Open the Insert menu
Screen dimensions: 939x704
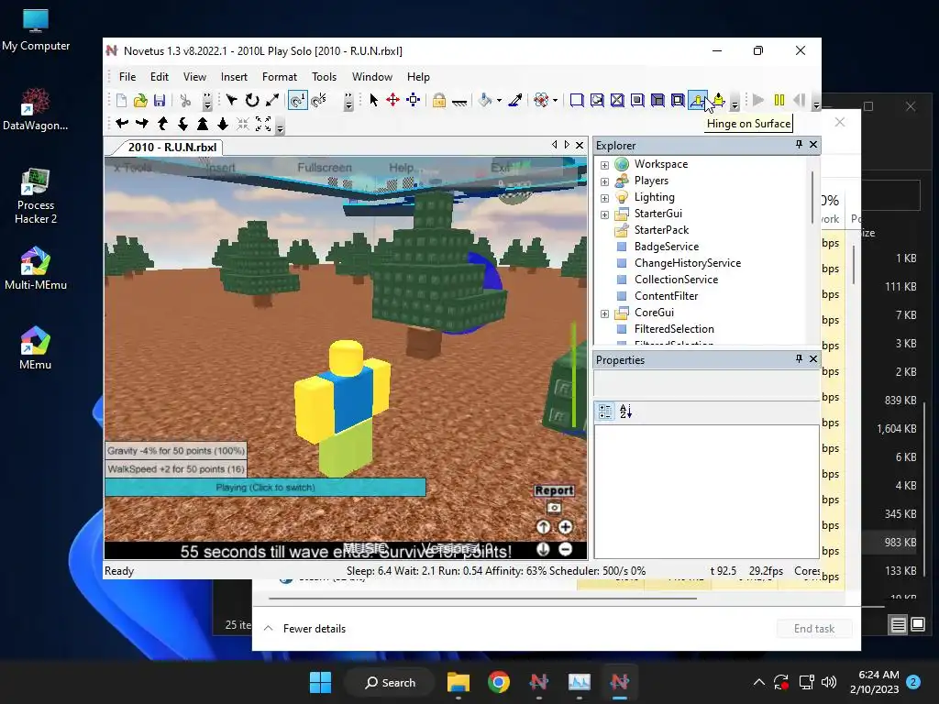click(234, 77)
